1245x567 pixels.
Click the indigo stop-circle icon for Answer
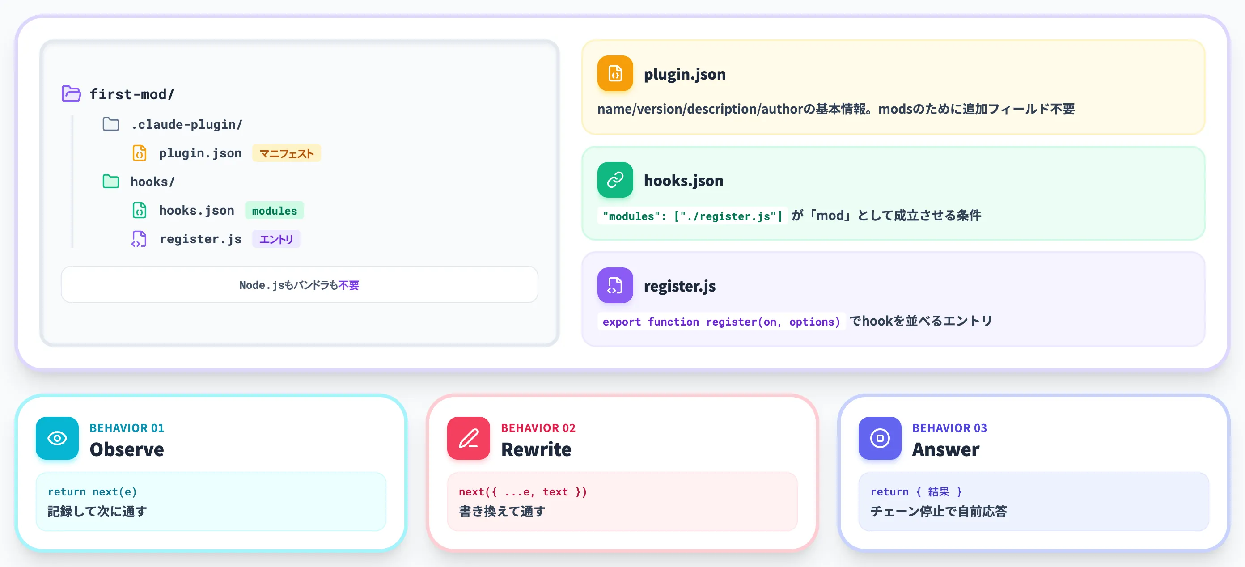point(880,438)
